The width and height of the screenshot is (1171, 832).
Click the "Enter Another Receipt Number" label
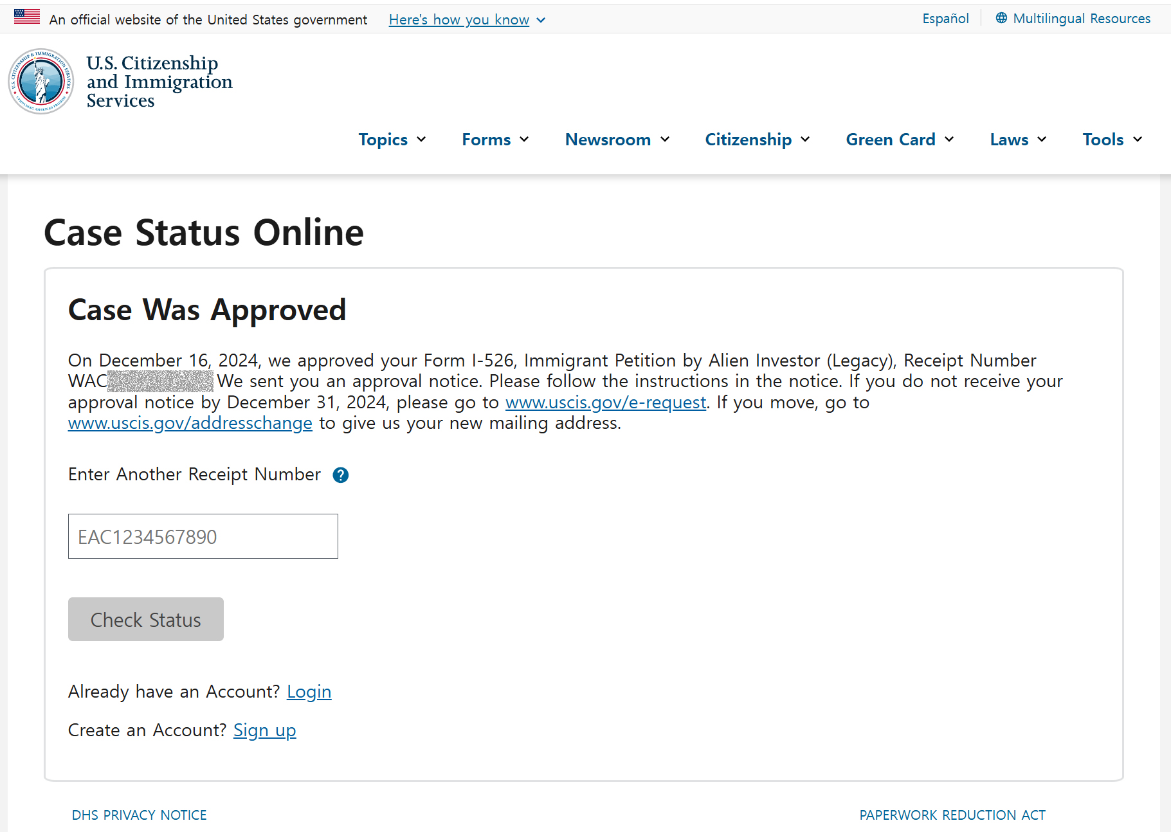point(194,475)
